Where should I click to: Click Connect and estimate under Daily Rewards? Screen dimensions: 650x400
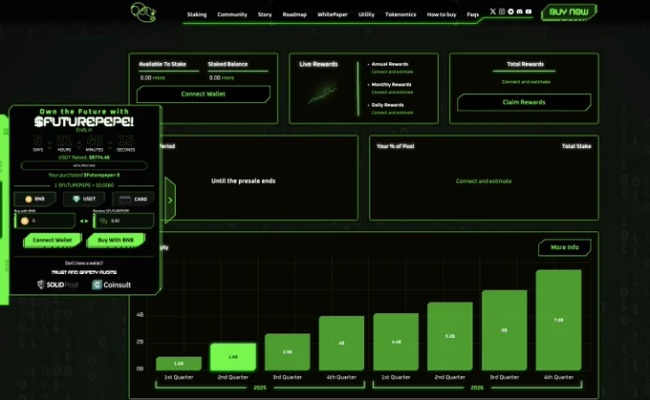[392, 113]
